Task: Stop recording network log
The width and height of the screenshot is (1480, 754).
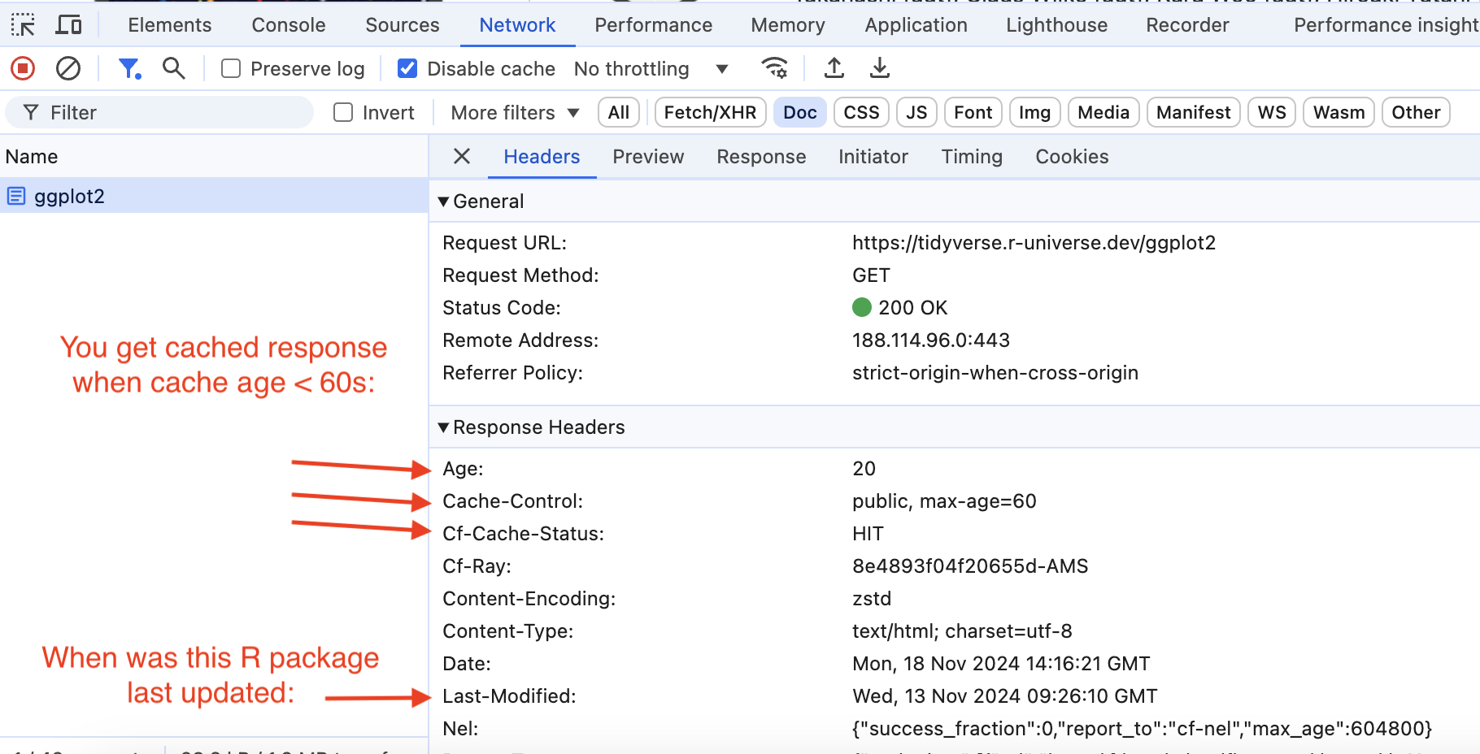Action: coord(23,69)
